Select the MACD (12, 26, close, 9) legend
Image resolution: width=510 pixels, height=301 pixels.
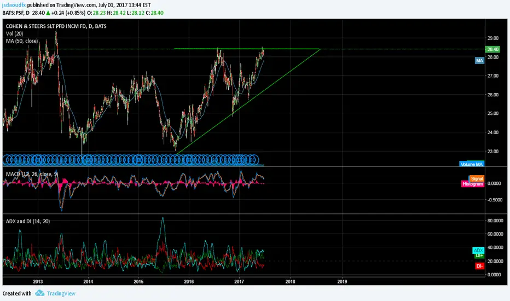point(32,174)
